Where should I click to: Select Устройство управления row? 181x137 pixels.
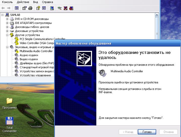coord(35,75)
